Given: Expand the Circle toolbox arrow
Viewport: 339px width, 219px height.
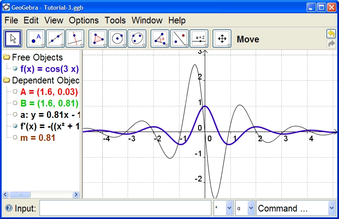Looking at the screenshot, I should point(125,45).
